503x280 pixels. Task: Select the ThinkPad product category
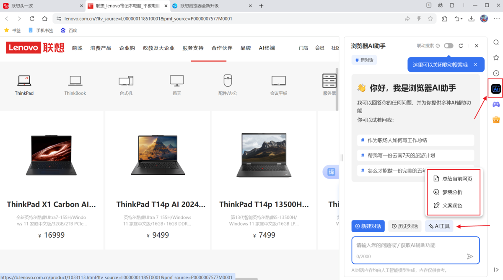point(24,85)
